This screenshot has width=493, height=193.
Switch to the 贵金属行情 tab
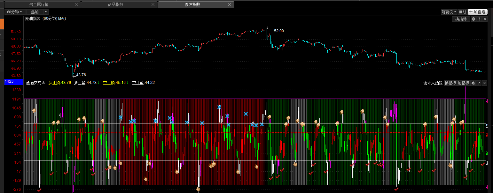tap(39, 5)
